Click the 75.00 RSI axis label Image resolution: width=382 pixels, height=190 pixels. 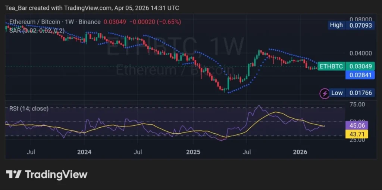[357, 105]
